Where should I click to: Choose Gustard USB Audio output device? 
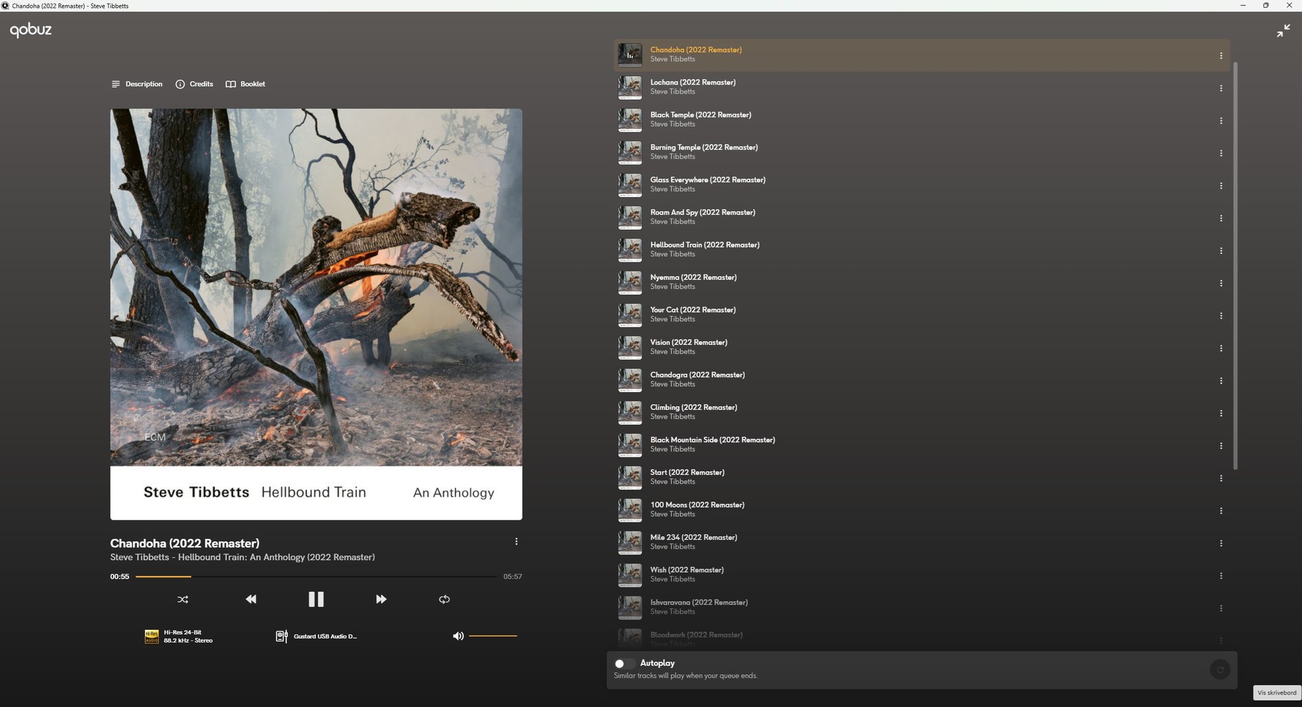click(317, 636)
